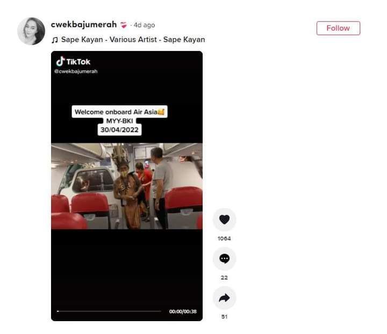Follow the cwekbajumerah account
The height and width of the screenshot is (334, 387).
(x=338, y=28)
